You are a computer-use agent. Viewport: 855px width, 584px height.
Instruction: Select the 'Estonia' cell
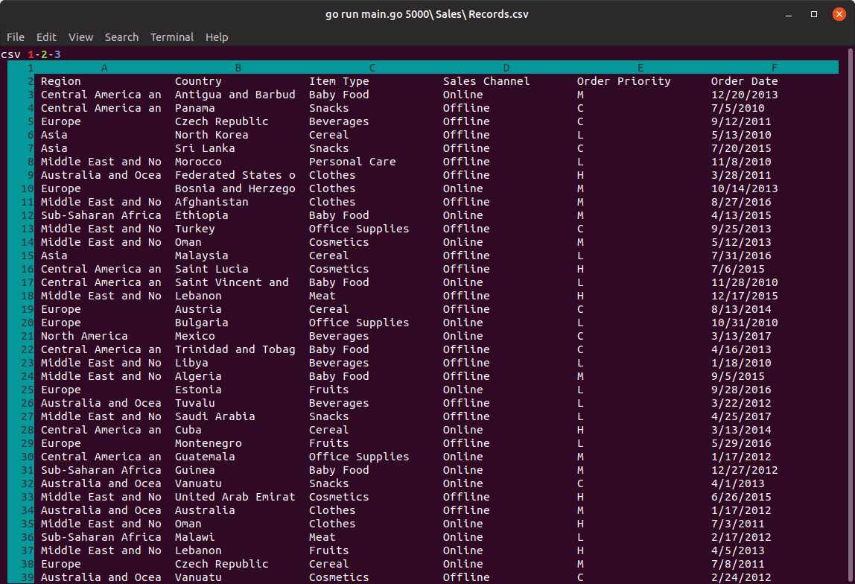click(198, 390)
